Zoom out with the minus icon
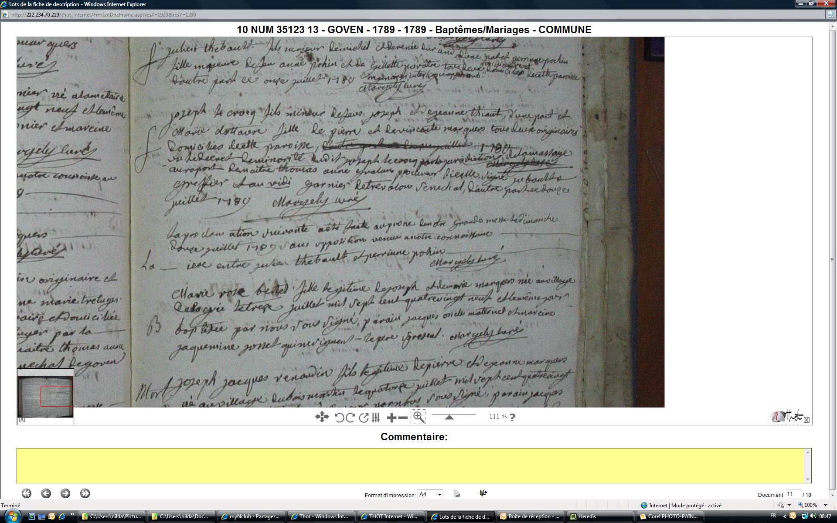 (403, 418)
